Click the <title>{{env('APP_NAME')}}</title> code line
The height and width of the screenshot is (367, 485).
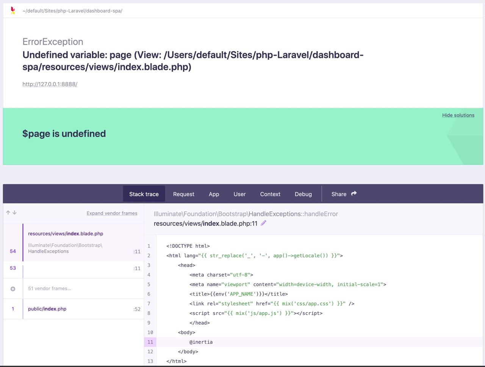coord(239,294)
